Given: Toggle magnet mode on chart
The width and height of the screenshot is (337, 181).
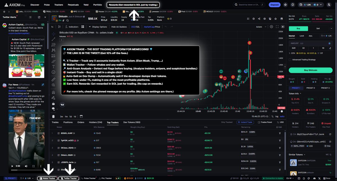Looking at the screenshot, I should 53,92.
